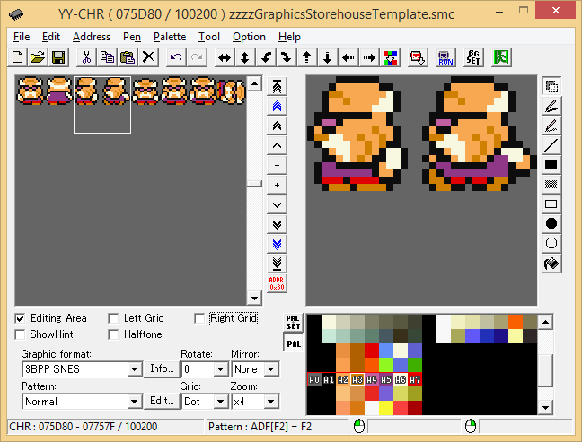Screen dimensions: 582x442
Task: Click the Edit... pattern button
Action: (162, 401)
